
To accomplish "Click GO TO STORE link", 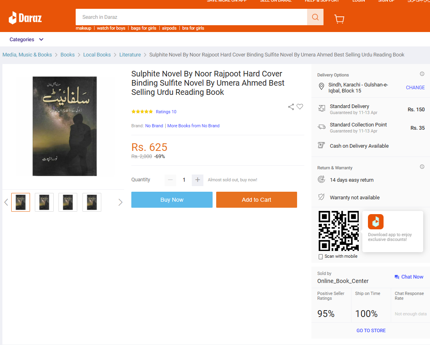I will pos(371,331).
